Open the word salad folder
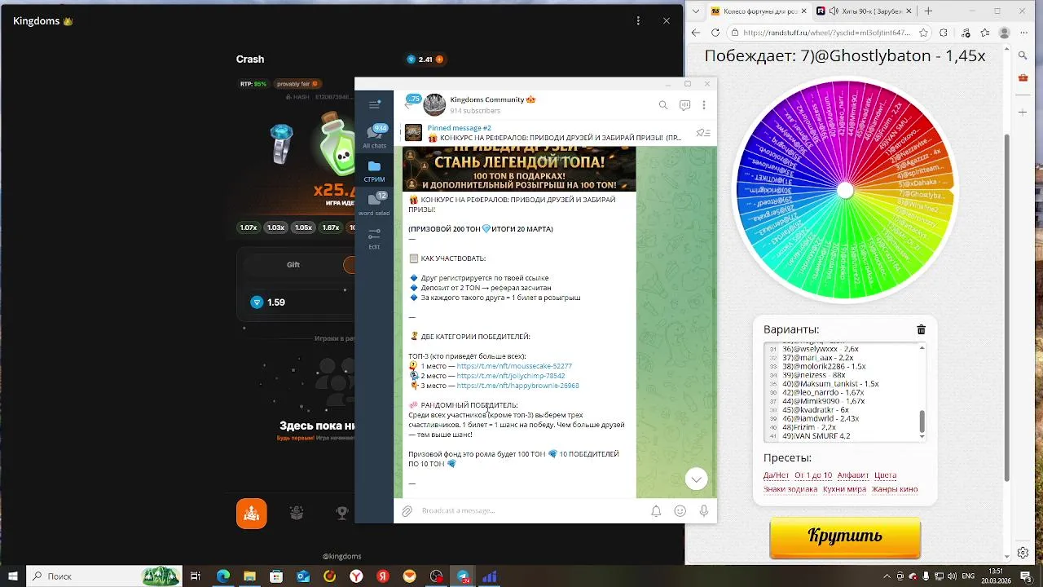This screenshot has width=1043, height=587. click(x=374, y=204)
